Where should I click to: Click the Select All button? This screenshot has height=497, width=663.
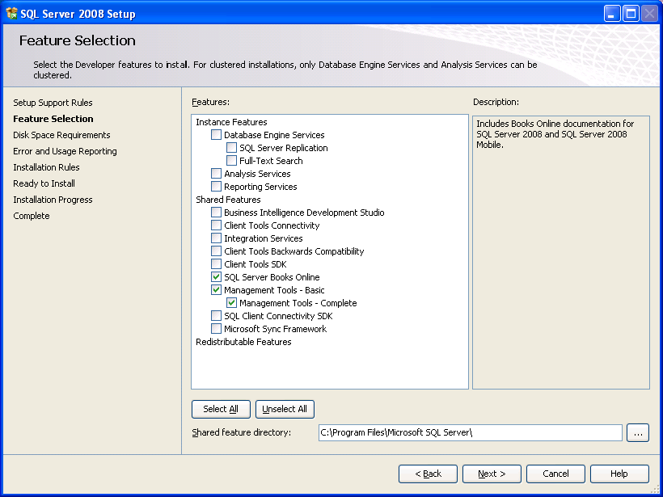click(x=221, y=409)
